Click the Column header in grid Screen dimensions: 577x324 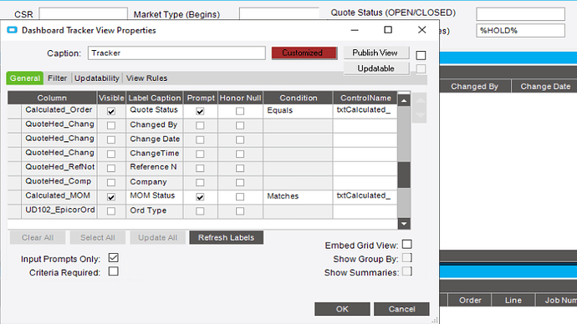click(x=52, y=98)
